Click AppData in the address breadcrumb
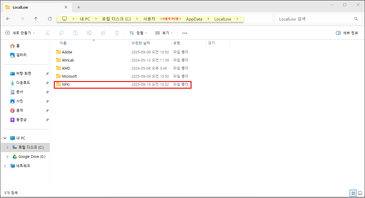The width and height of the screenshot is (365, 198). [194, 19]
